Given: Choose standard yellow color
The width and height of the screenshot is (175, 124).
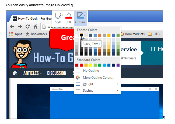Looking at the screenshot, I should click(90, 65).
